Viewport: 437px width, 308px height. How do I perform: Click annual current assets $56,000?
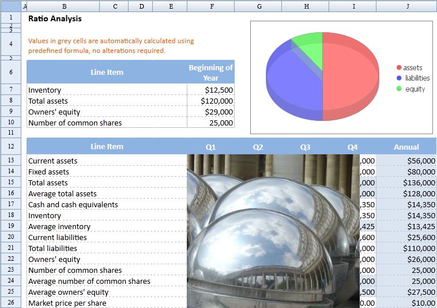pyautogui.click(x=421, y=161)
